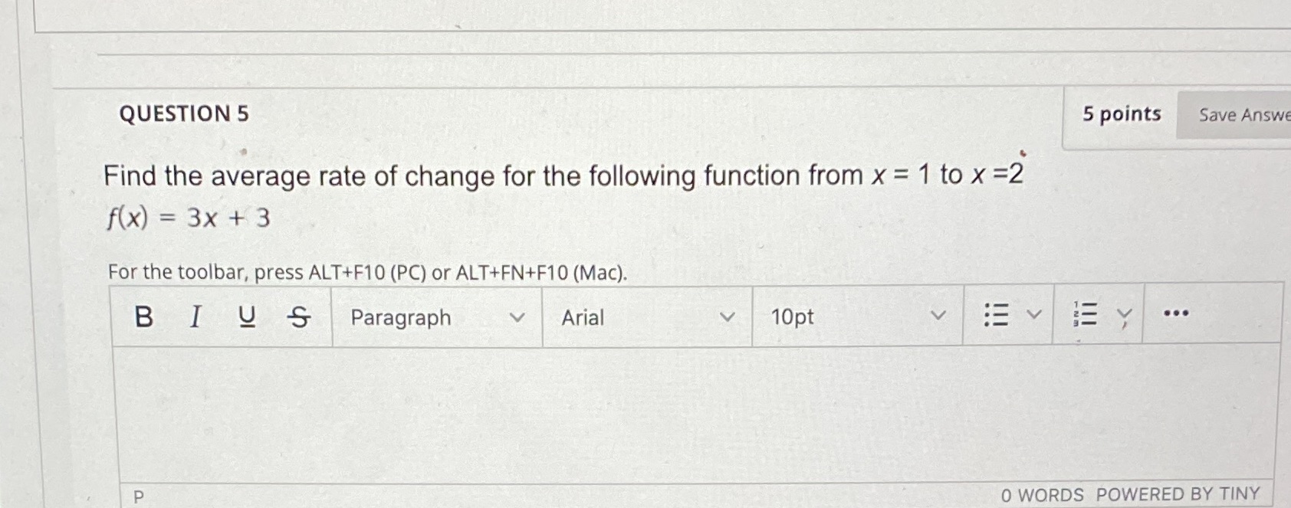The image size is (1291, 508).
Task: Select the Paragraph format control
Action: pos(400,317)
